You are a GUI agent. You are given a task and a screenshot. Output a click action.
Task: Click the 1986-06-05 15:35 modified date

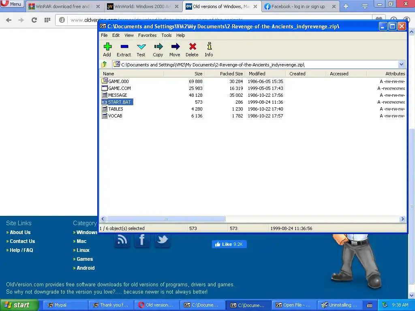pos(265,81)
